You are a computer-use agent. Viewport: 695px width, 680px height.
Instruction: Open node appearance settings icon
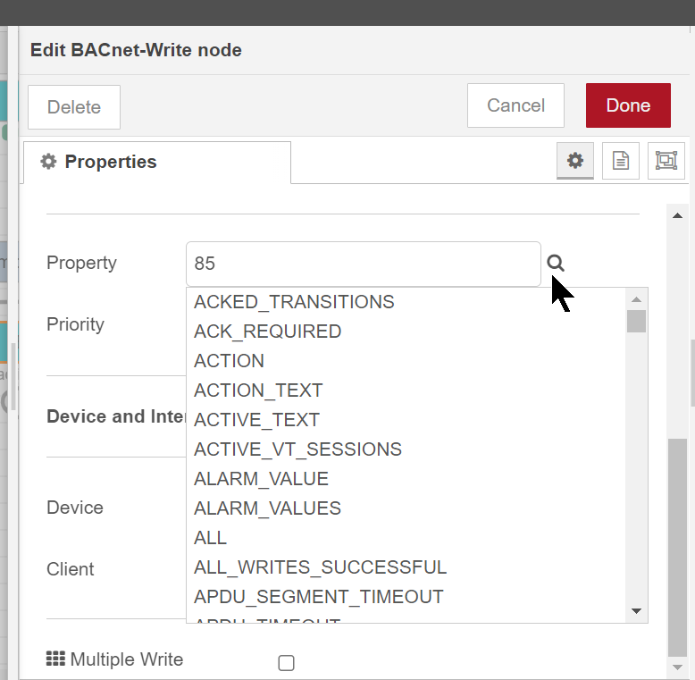[x=666, y=161]
